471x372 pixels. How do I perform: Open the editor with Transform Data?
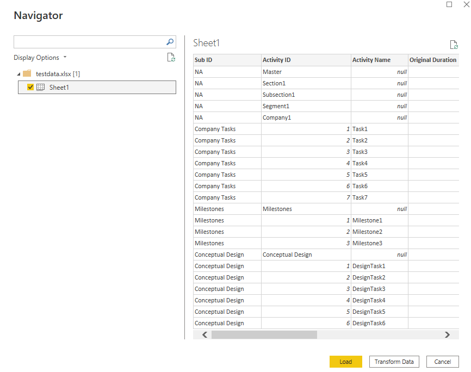[394, 362]
